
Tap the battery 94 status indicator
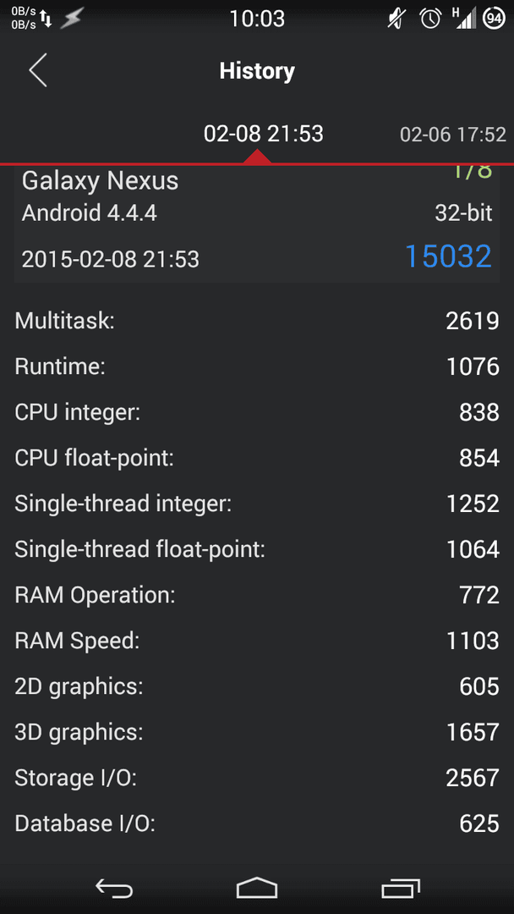[x=495, y=19]
